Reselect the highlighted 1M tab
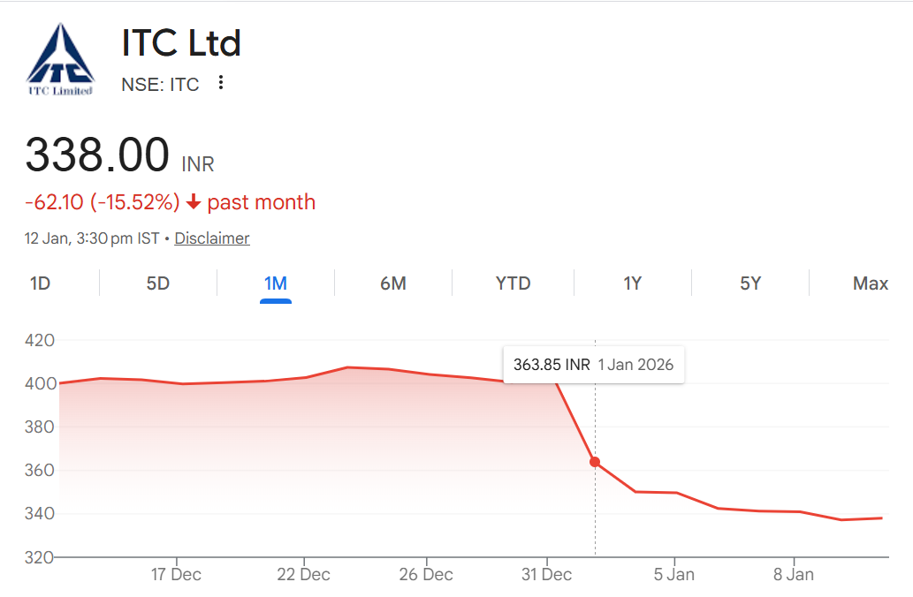This screenshot has width=913, height=597. (x=275, y=283)
